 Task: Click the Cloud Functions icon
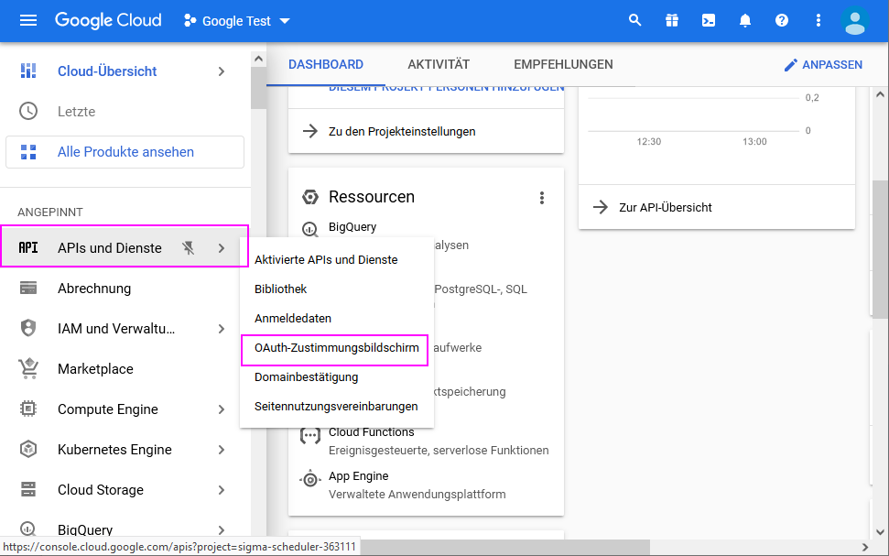coord(310,436)
